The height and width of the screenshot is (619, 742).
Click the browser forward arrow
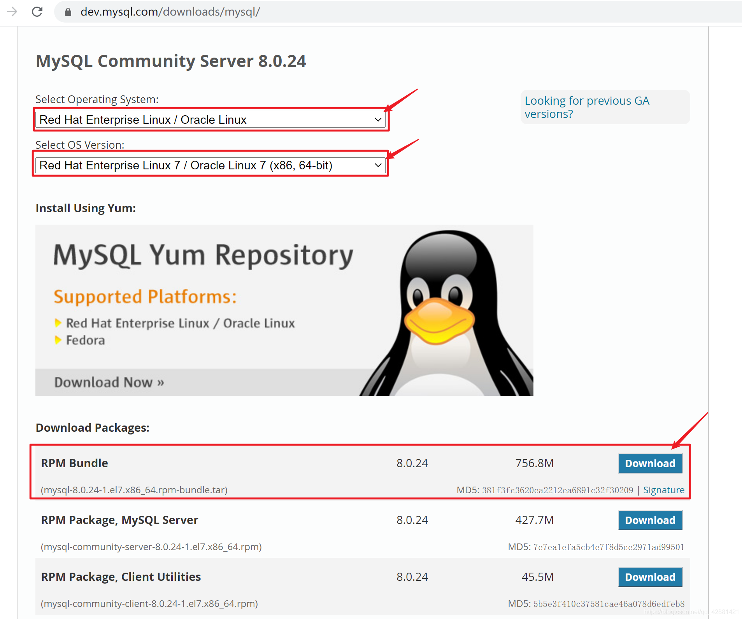click(12, 12)
